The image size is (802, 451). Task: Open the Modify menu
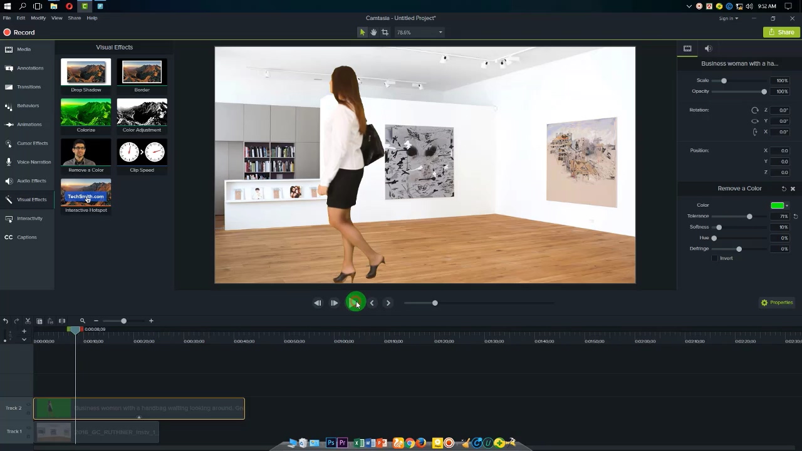[x=38, y=18]
